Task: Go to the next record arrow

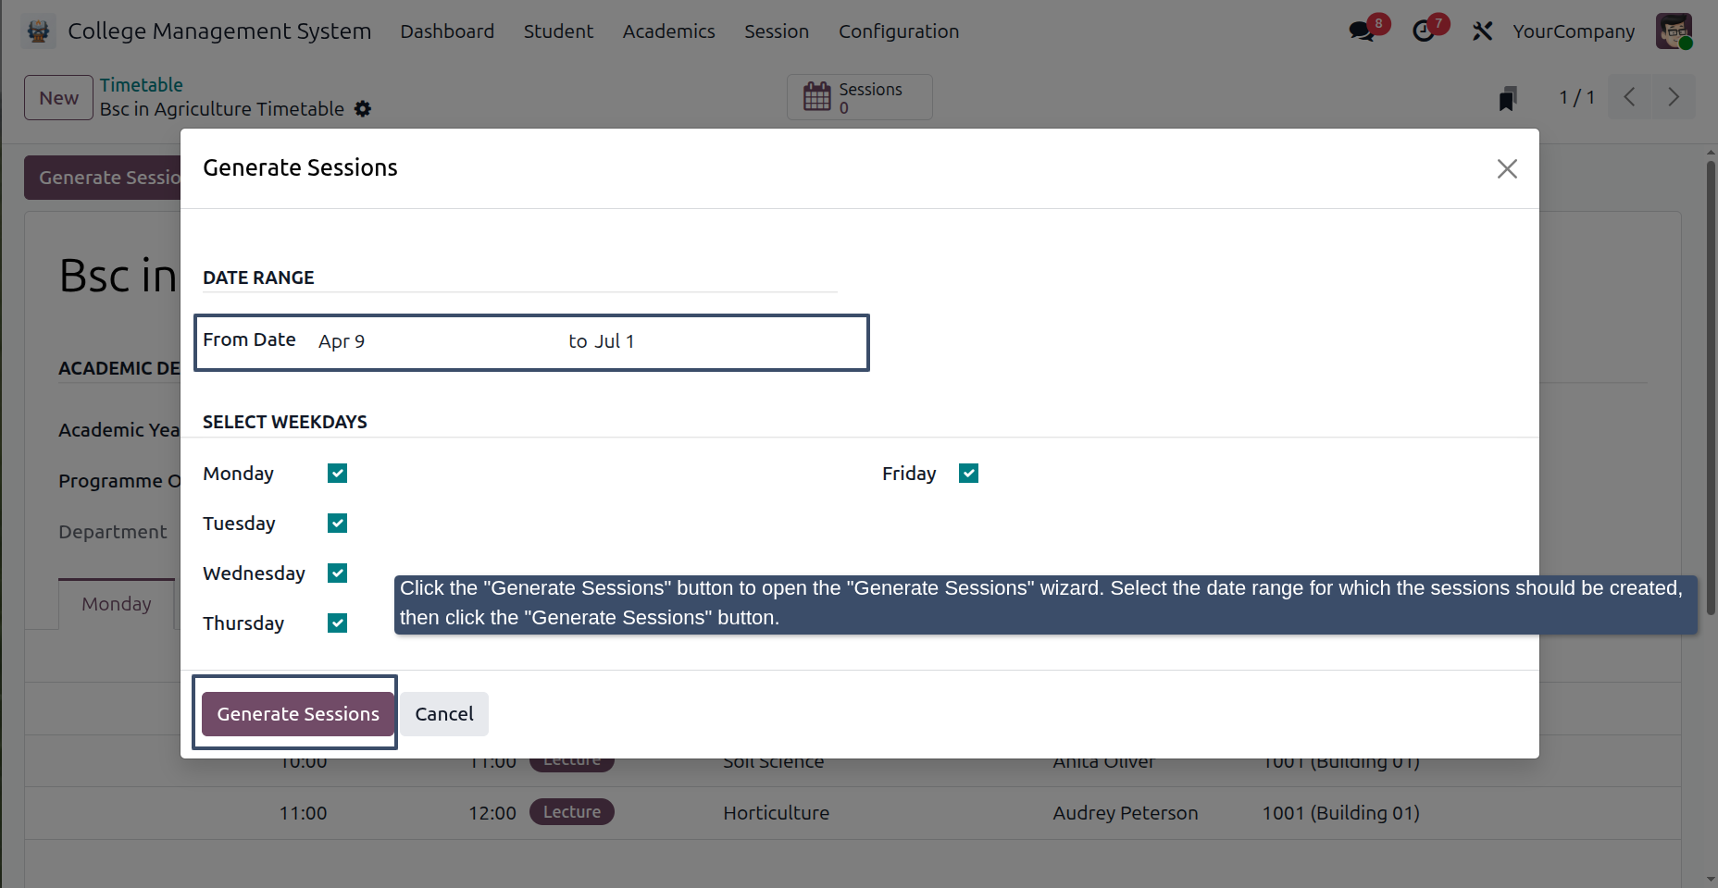Action: pyautogui.click(x=1674, y=97)
